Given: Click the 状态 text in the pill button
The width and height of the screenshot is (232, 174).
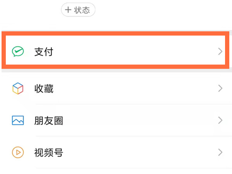Looking at the screenshot, I should pyautogui.click(x=82, y=10).
